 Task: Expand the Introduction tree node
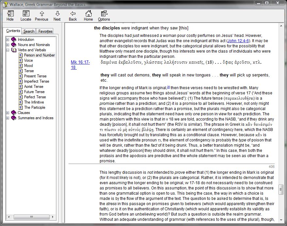pyautogui.click(x=8, y=40)
